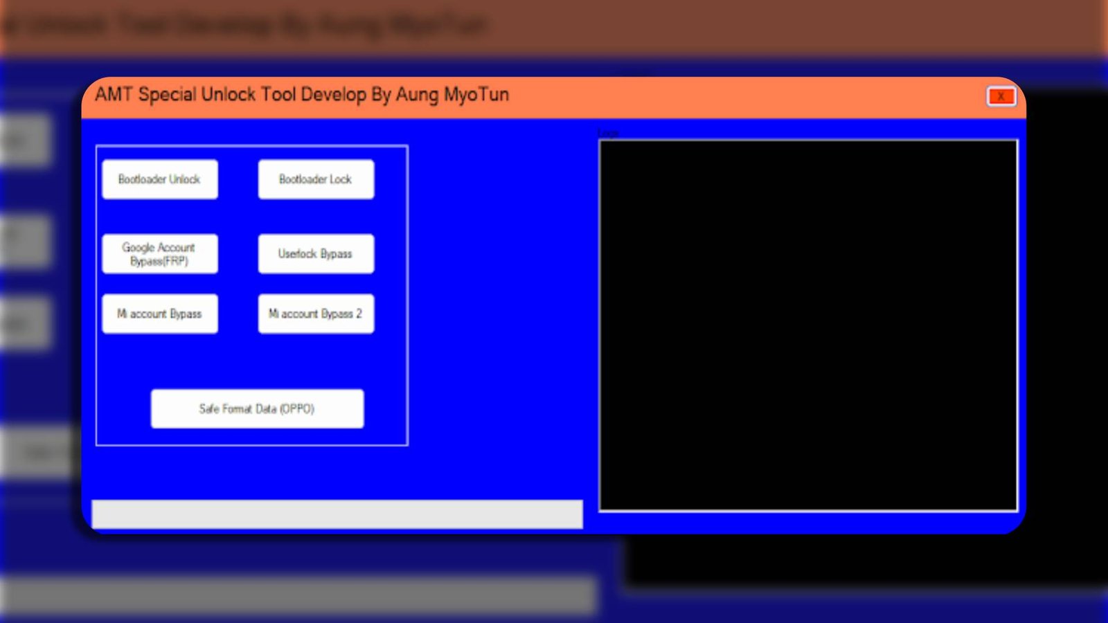
Task: Click the progress bar at the bottom
Action: pyautogui.click(x=337, y=511)
